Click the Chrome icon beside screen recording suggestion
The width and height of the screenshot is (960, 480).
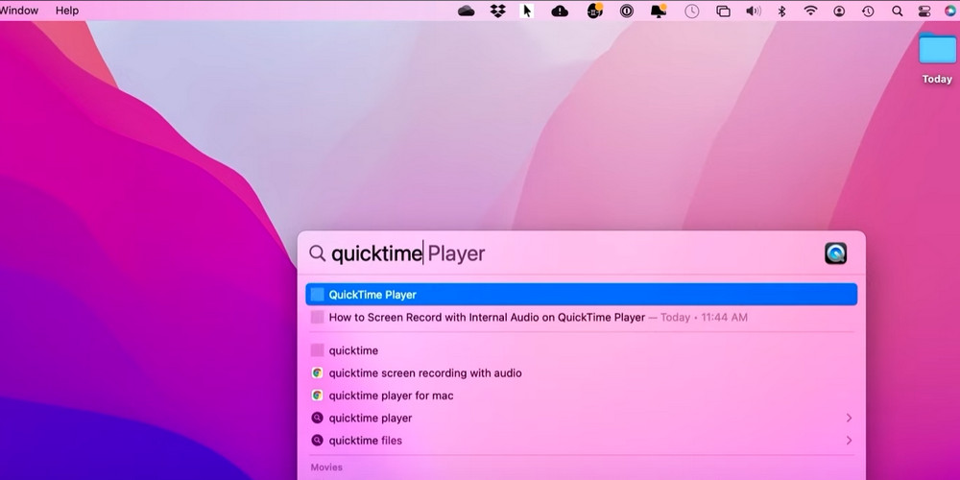pyautogui.click(x=317, y=372)
